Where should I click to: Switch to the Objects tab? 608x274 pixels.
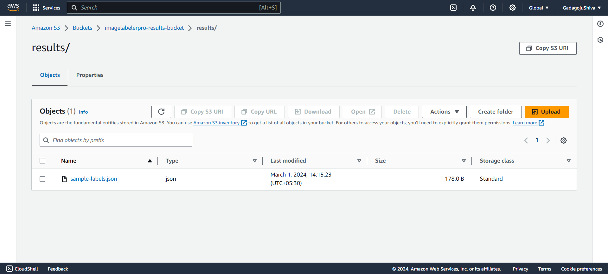50,75
